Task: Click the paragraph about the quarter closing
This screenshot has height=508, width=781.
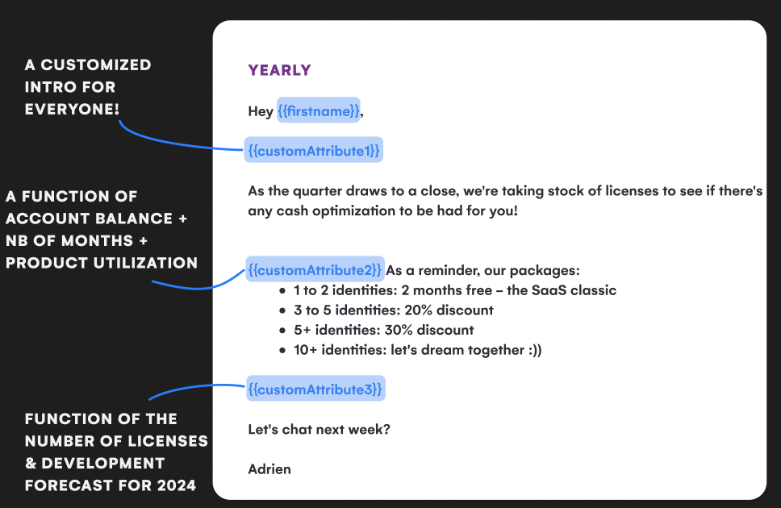Action: (505, 201)
